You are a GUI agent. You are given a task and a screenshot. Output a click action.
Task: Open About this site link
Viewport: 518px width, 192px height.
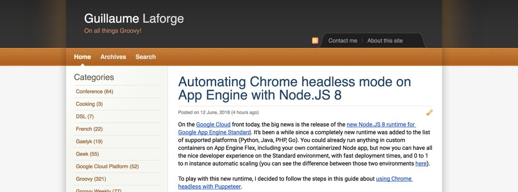click(x=385, y=40)
